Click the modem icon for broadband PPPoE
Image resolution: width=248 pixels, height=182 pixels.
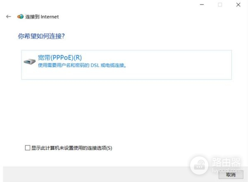coord(30,61)
